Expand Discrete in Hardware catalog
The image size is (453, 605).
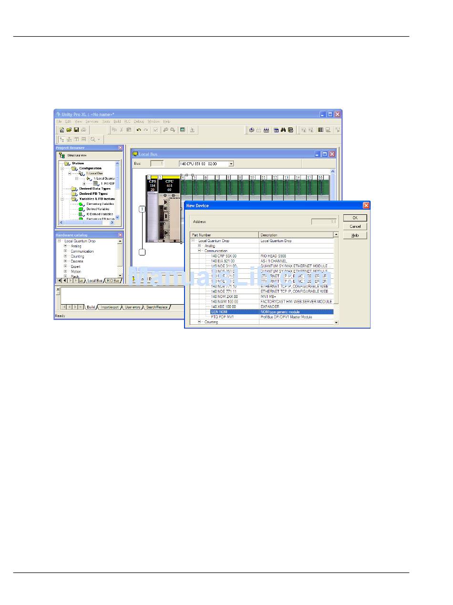pos(65,261)
